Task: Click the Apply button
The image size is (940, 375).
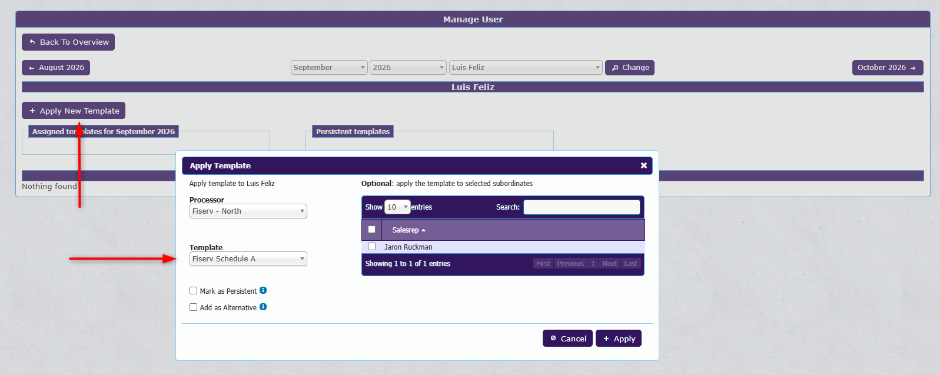Action: [619, 339]
